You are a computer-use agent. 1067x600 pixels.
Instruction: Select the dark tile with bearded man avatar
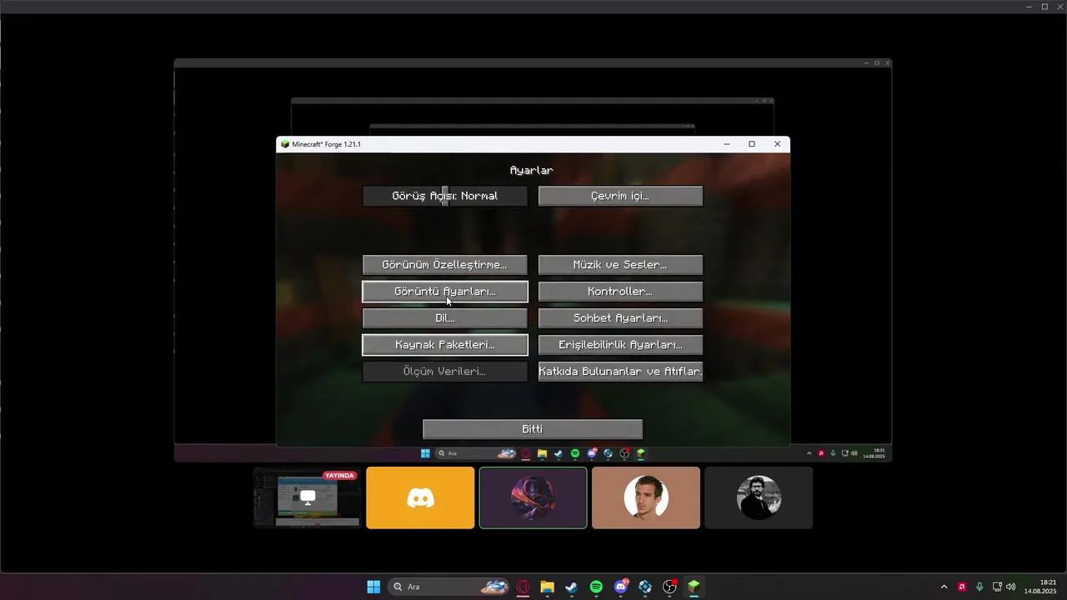point(759,497)
